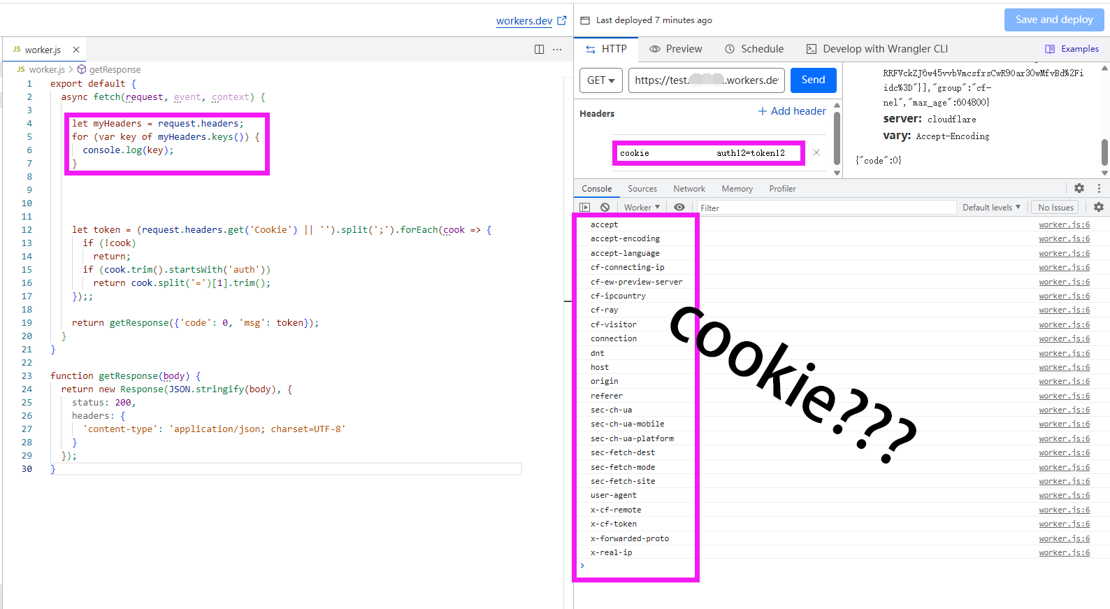
Task: Click the console.log(key) code line
Action: [128, 150]
